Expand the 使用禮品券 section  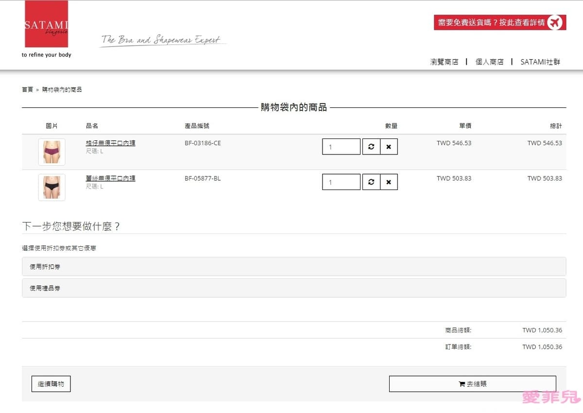pyautogui.click(x=294, y=288)
